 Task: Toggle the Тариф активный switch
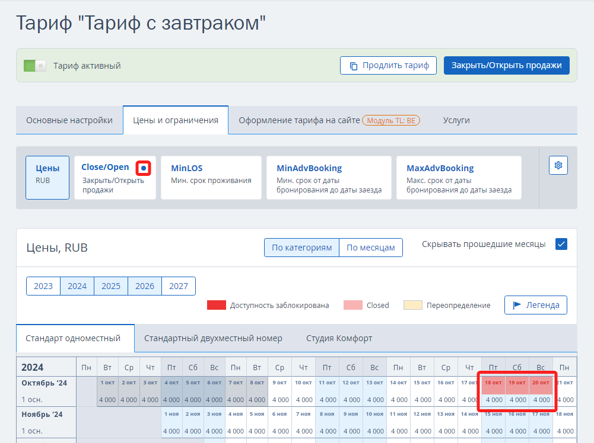click(x=34, y=66)
